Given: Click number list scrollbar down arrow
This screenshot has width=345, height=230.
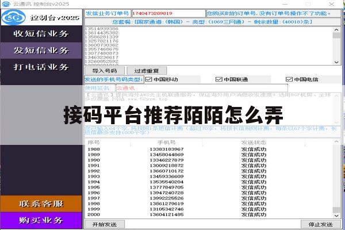Looking at the screenshot, I should pos(336,62).
